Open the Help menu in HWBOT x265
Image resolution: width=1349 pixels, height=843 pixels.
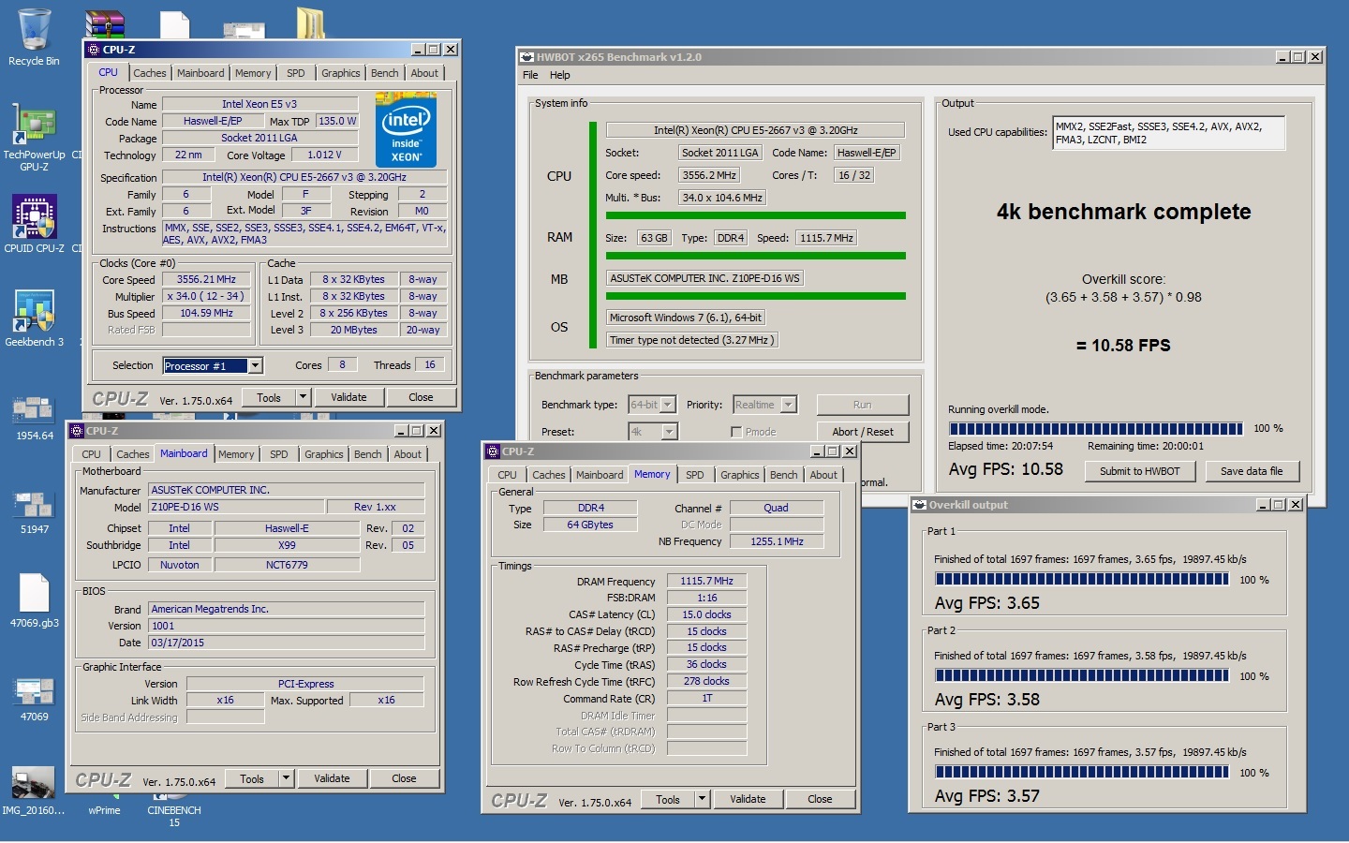pyautogui.click(x=560, y=75)
